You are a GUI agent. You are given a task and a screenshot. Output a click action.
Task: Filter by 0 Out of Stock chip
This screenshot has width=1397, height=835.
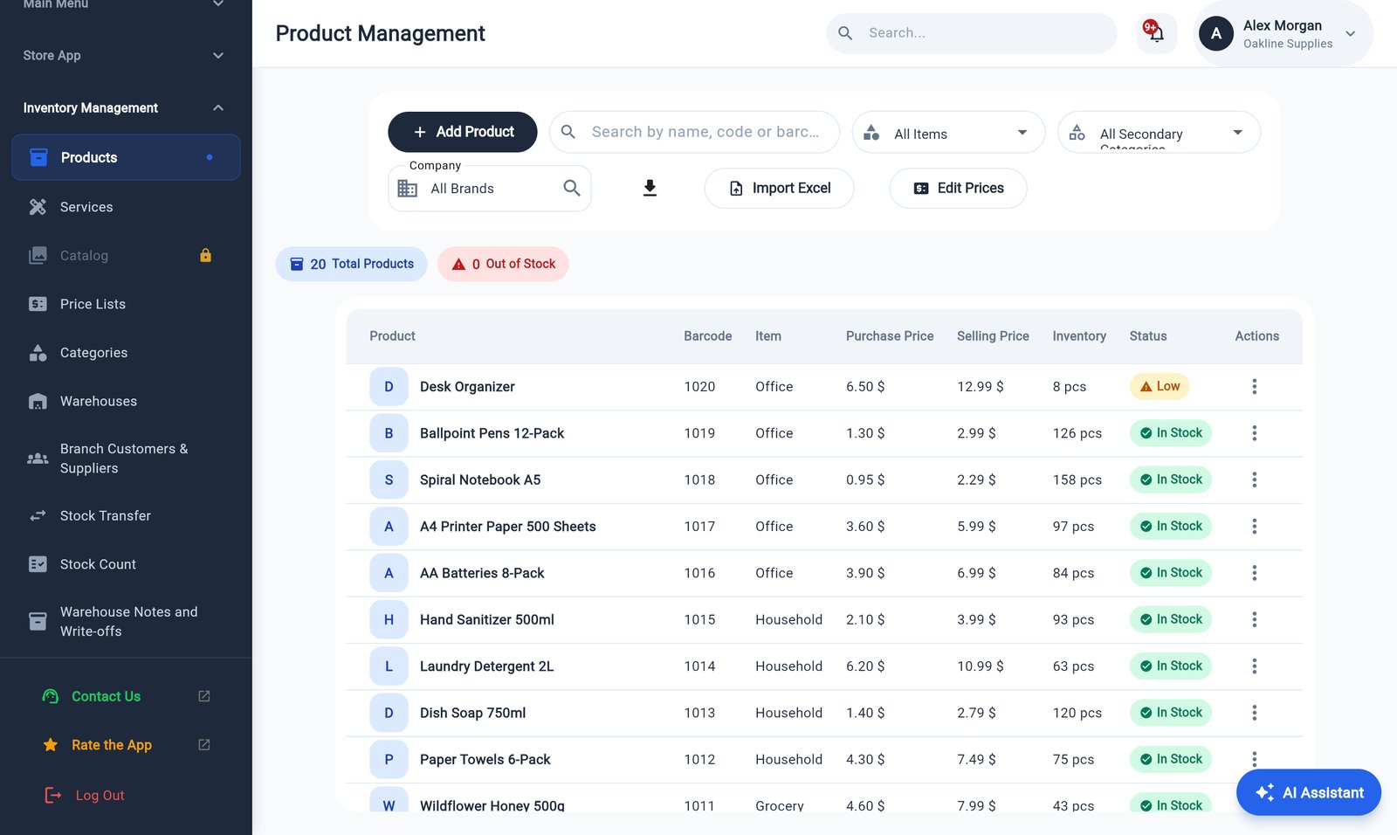point(504,264)
